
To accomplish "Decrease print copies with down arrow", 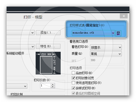I will (x=53, y=87).
